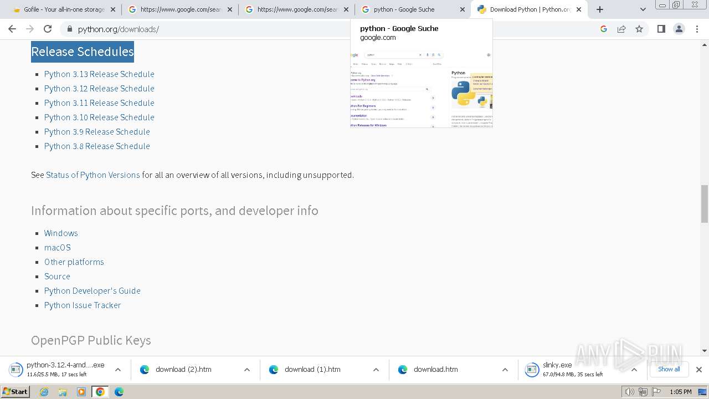
Task: Open the Python 3.13 Release Schedule link
Action: coord(99,74)
